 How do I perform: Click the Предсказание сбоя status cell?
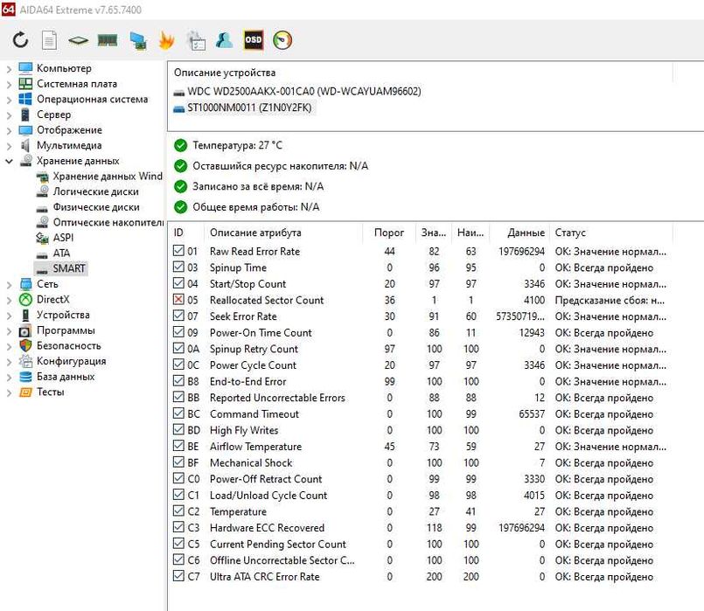610,300
